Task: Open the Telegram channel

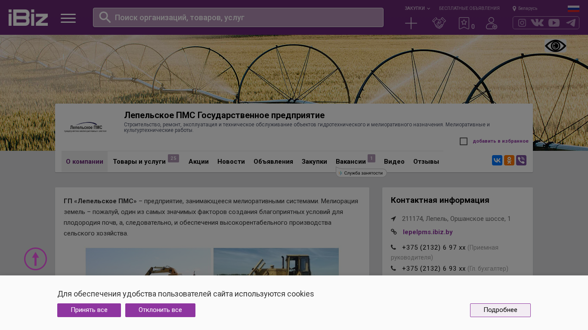Action: 571,23
